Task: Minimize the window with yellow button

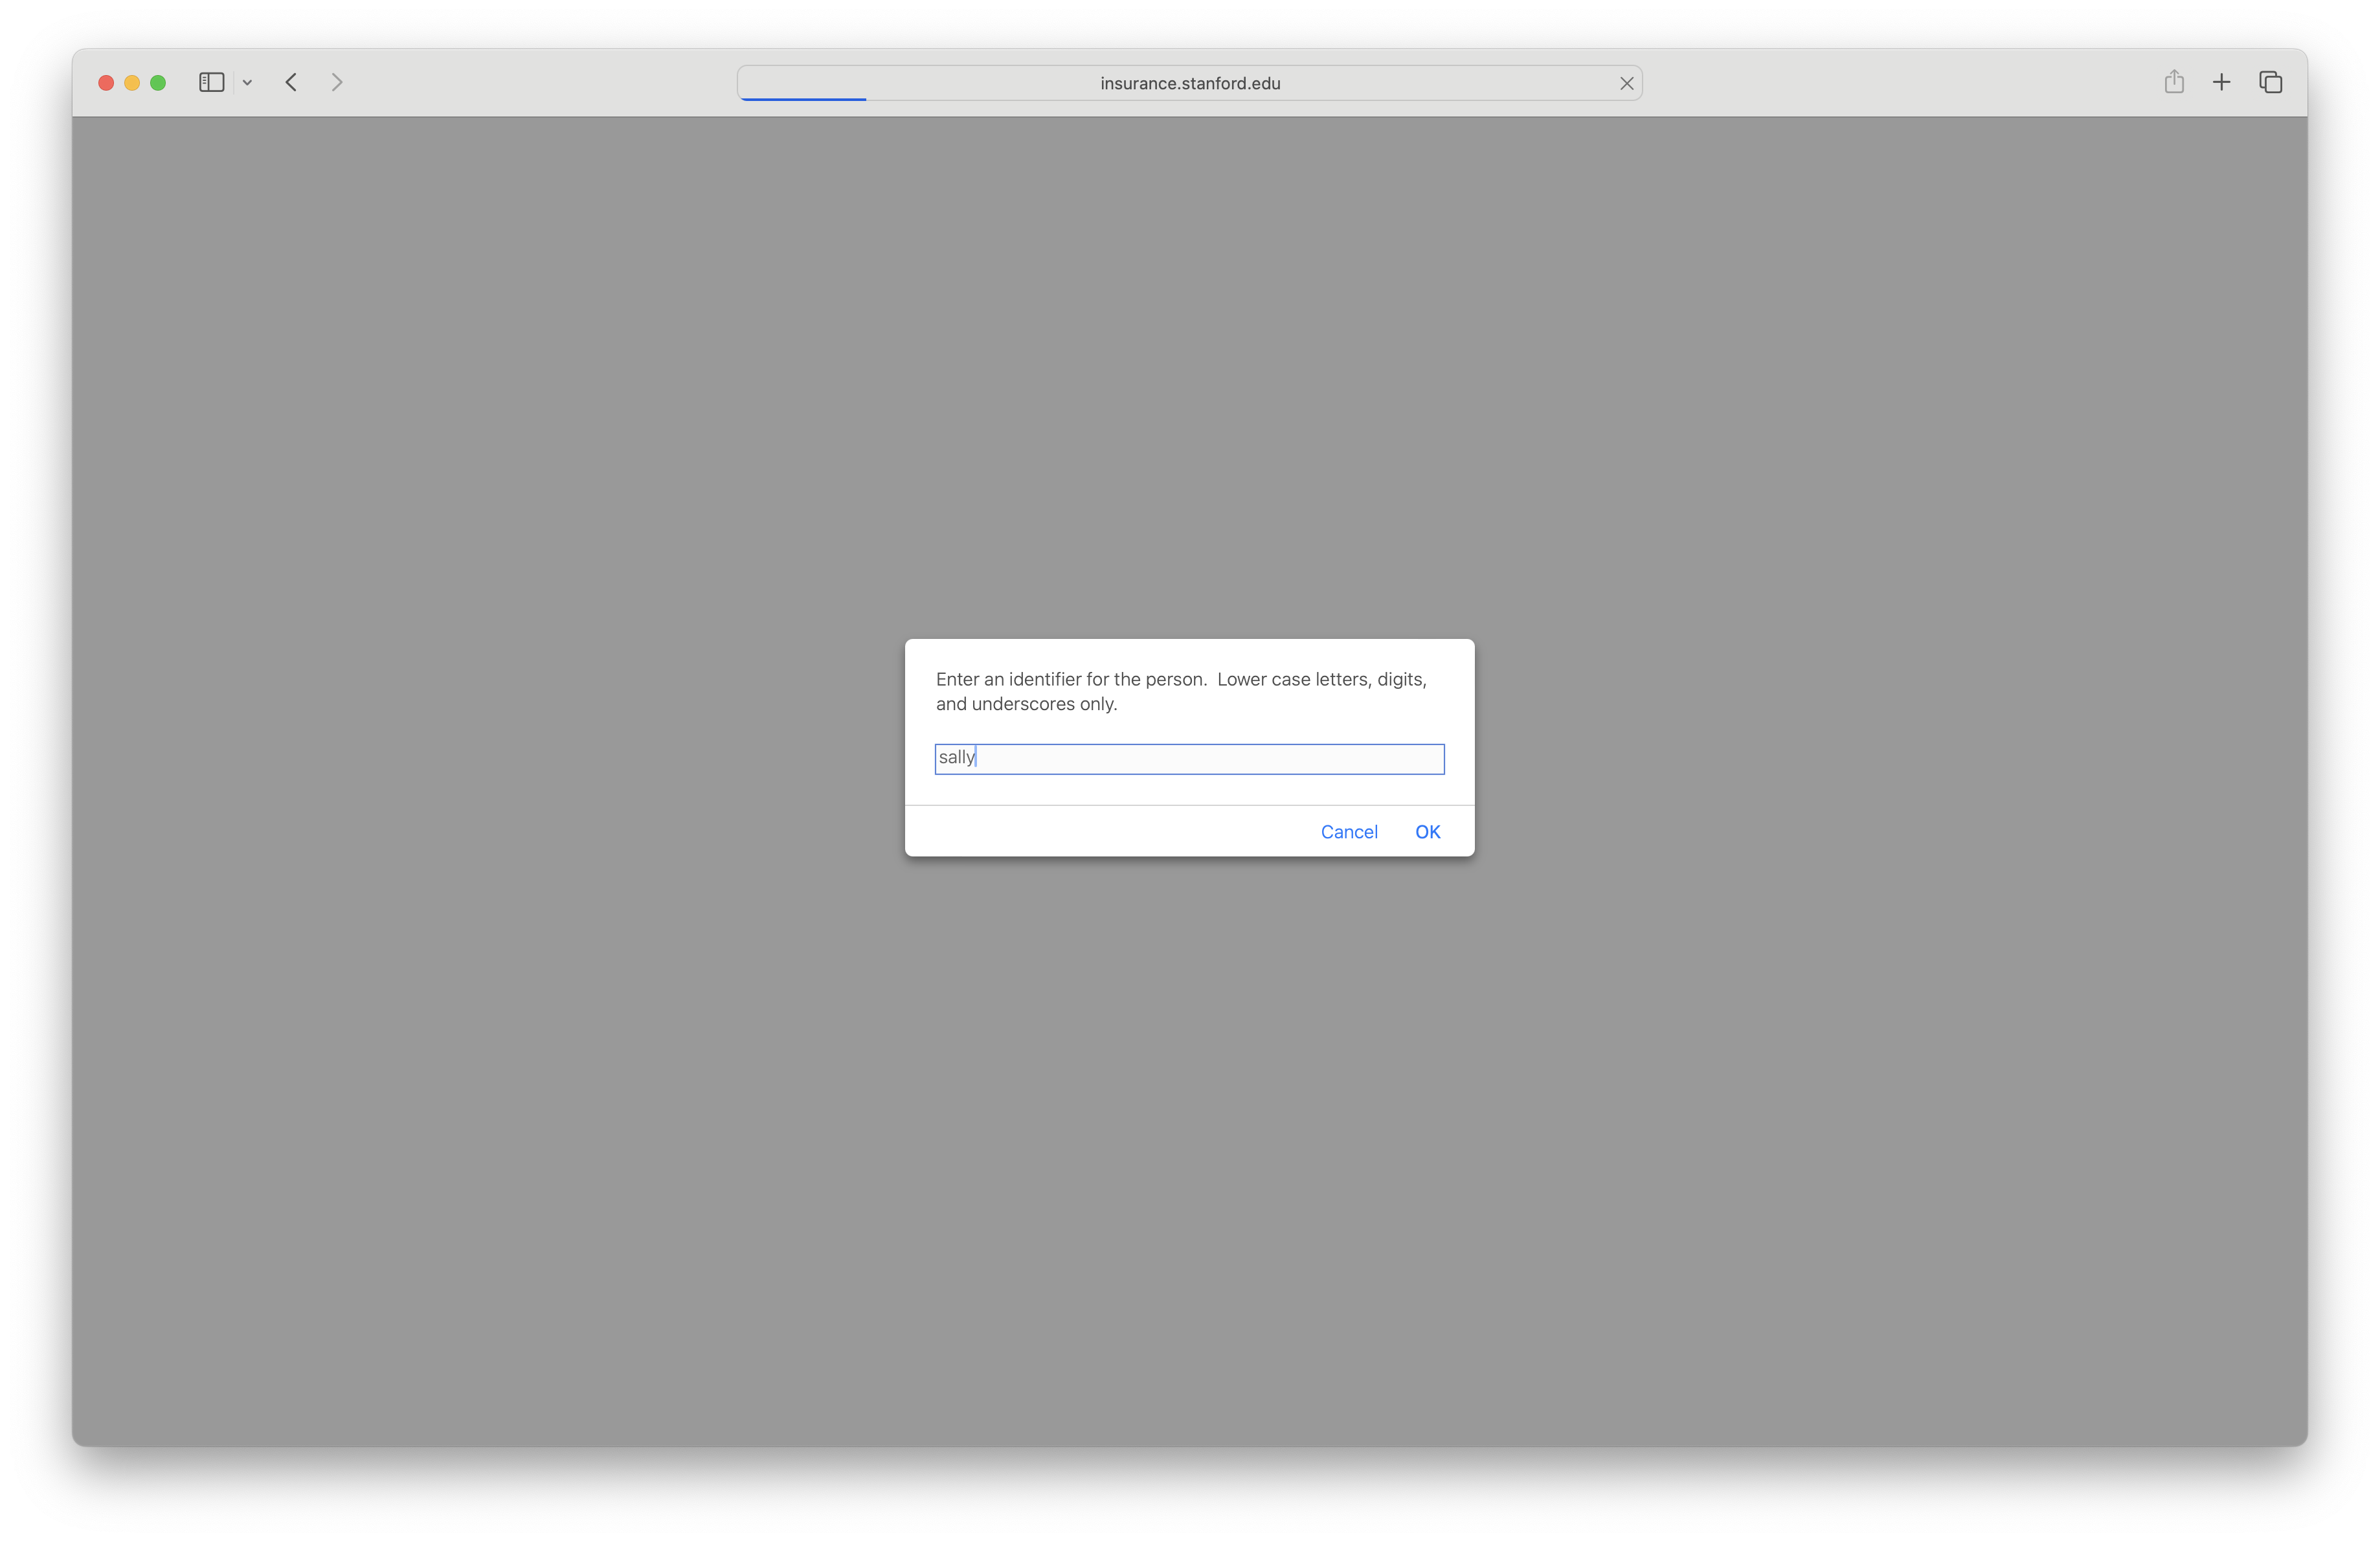Action: pos(132,83)
